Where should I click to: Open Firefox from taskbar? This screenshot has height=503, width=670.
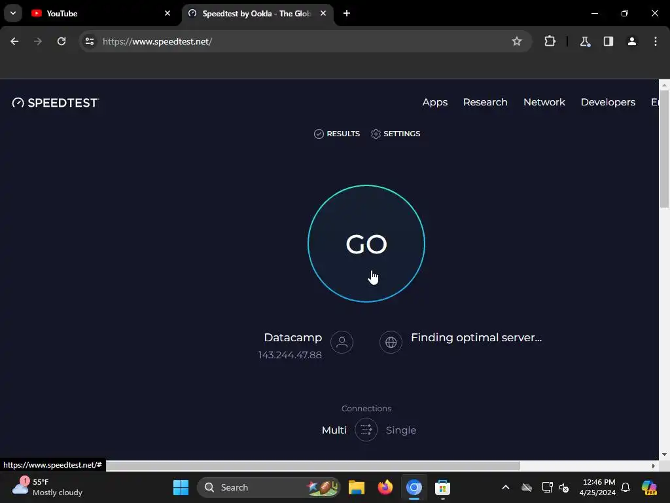coord(385,487)
